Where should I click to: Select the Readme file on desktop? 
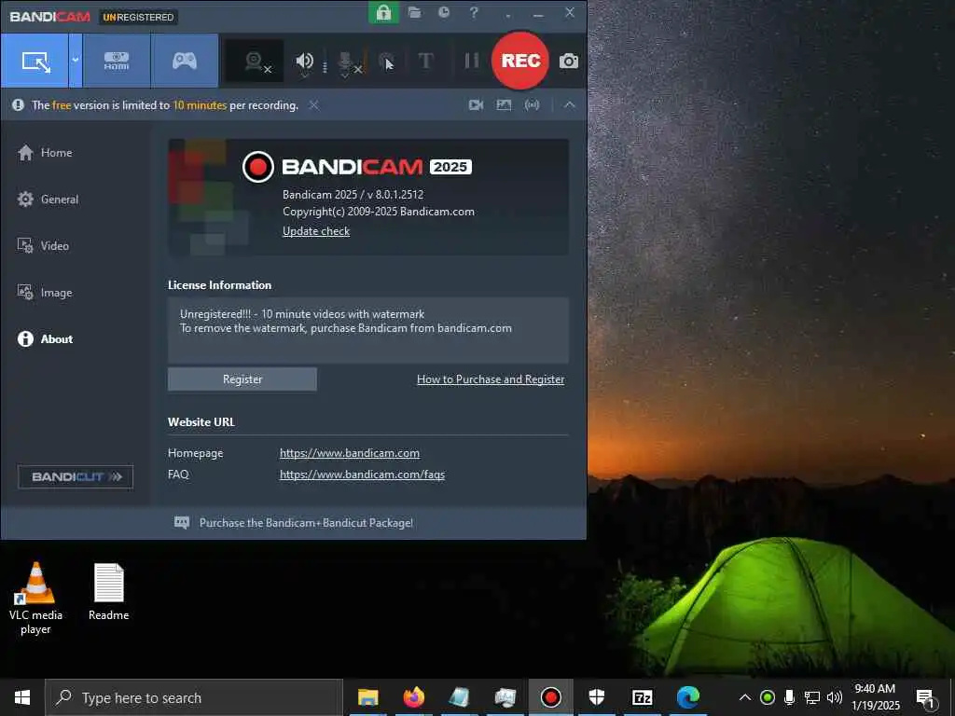click(x=109, y=592)
